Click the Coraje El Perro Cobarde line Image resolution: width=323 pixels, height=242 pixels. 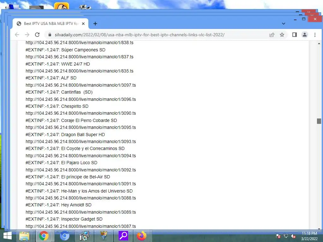(x=71, y=120)
